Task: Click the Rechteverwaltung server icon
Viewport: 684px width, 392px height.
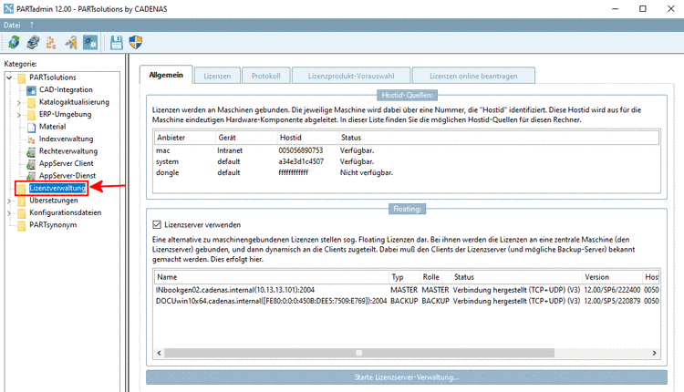Action: coord(31,151)
